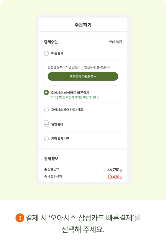Select the 빠른결제 radio button
This screenshot has height=247, width=166.
46,53
